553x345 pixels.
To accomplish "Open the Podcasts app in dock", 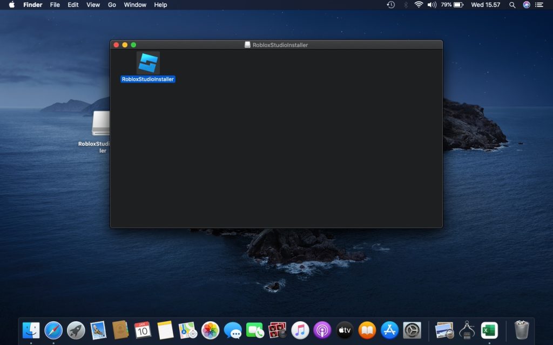I will click(322, 330).
